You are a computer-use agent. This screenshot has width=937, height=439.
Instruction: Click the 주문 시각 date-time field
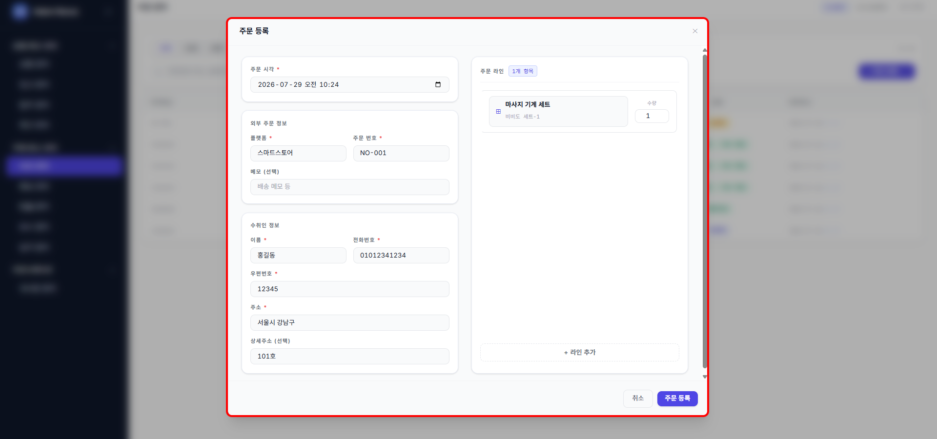(349, 84)
